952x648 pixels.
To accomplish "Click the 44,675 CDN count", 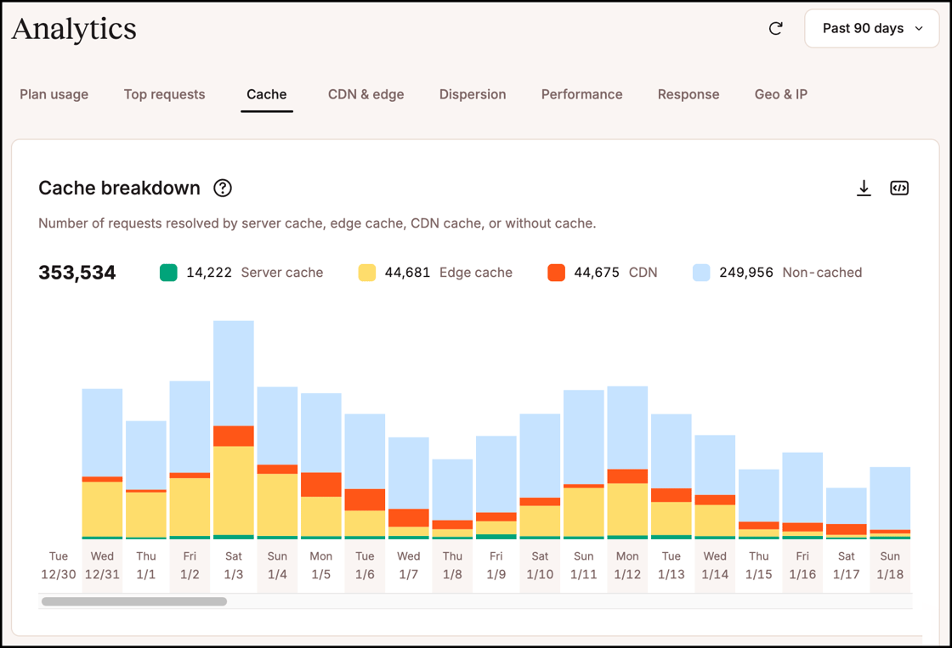I will [597, 273].
